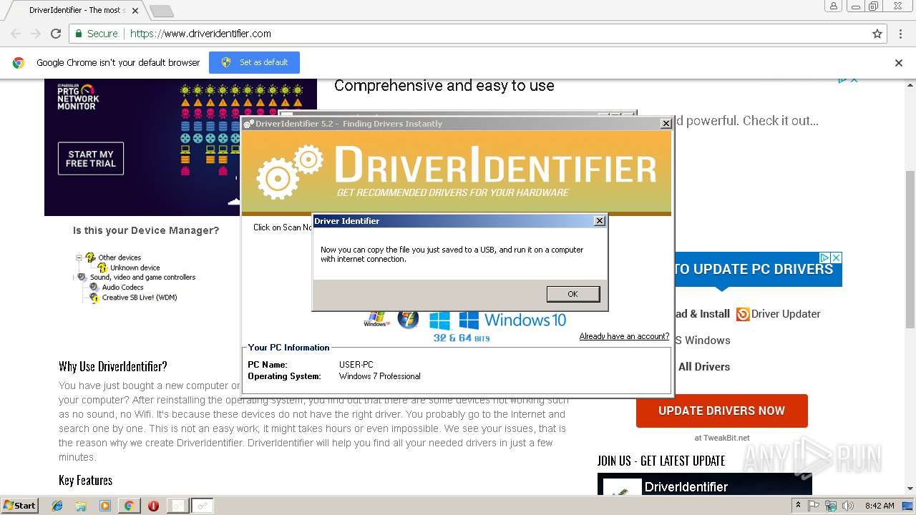The image size is (916, 515).
Task: Click the Windows 10 logo in DriverIdentifier window
Action: 512,320
